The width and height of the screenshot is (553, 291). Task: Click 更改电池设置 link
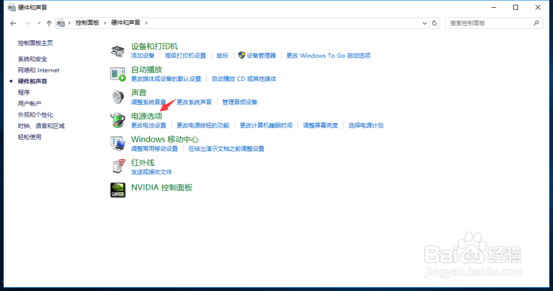[148, 125]
